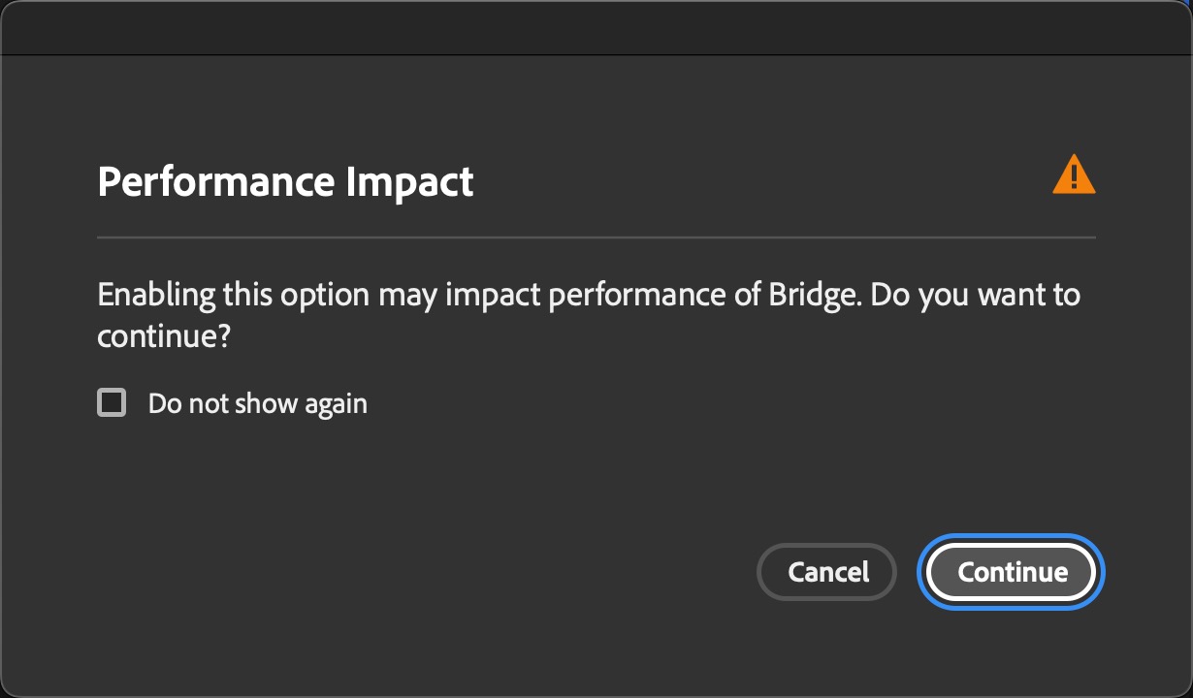The width and height of the screenshot is (1193, 698).
Task: Click the Performance Impact heading
Action: 285,182
